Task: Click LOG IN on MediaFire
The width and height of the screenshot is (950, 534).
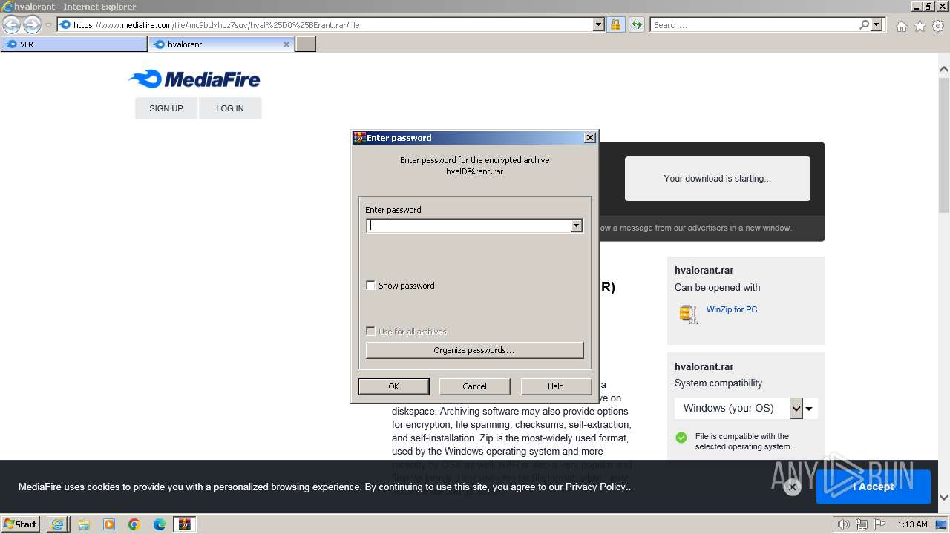Action: coord(230,108)
